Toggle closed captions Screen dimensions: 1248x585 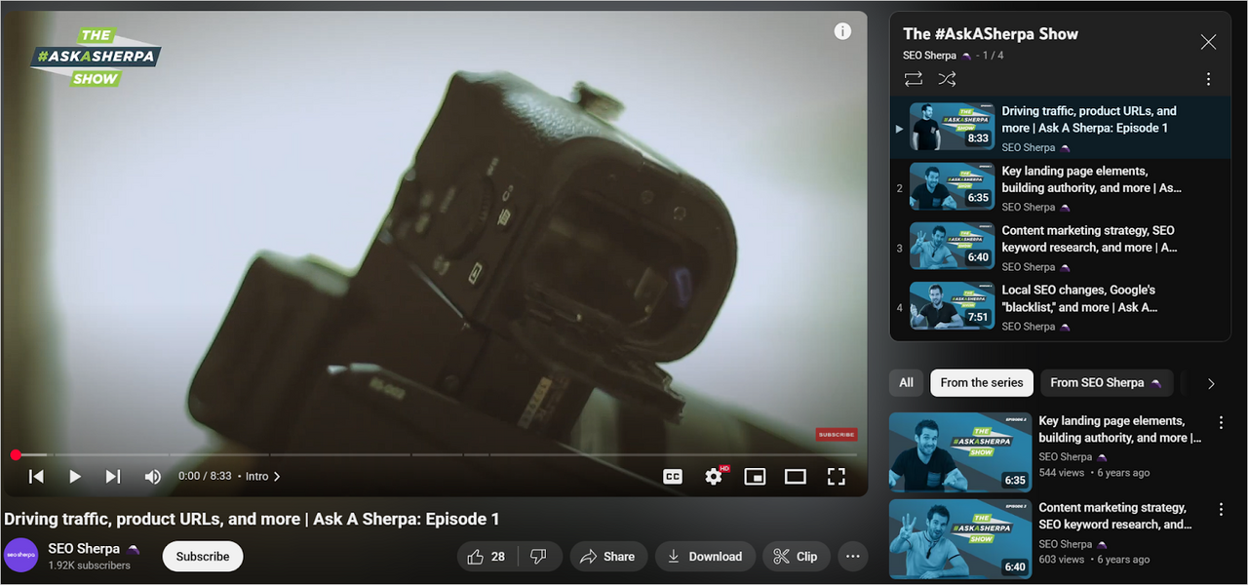point(673,477)
